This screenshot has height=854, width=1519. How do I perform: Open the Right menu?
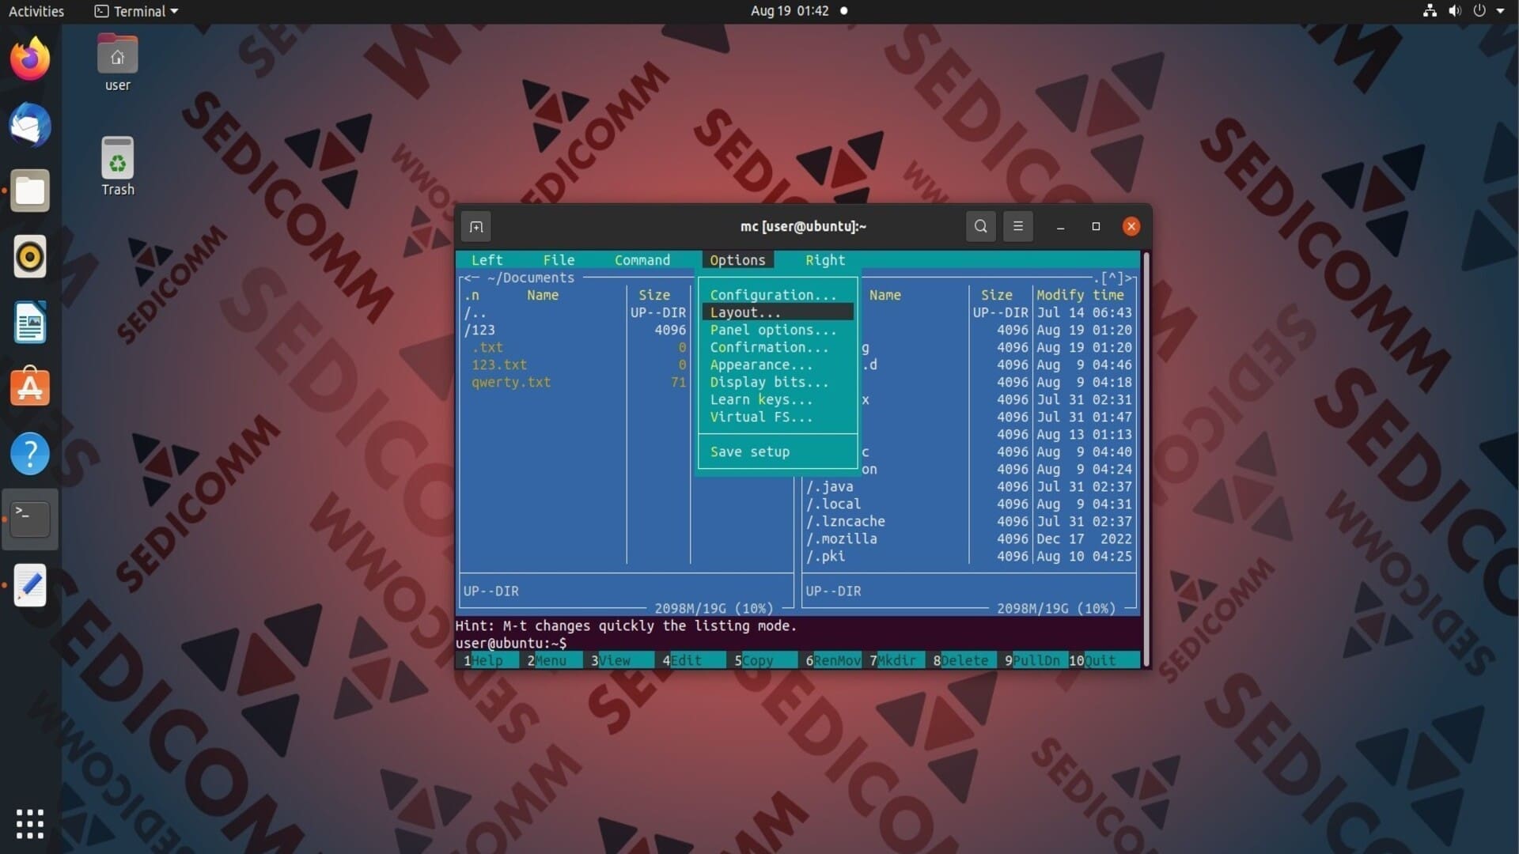pos(825,260)
